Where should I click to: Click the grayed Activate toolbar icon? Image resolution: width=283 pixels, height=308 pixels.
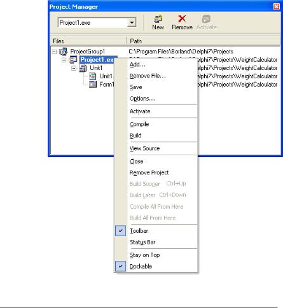pyautogui.click(x=206, y=19)
